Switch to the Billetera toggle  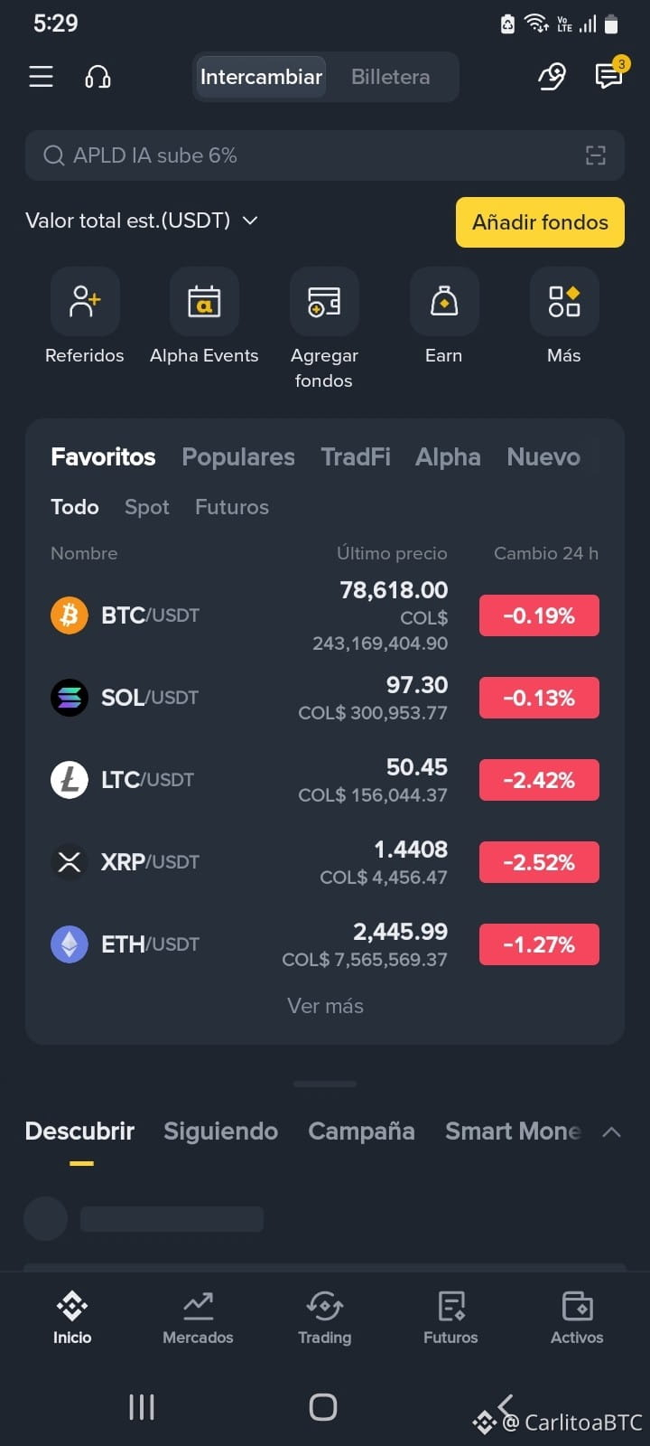[x=391, y=77]
